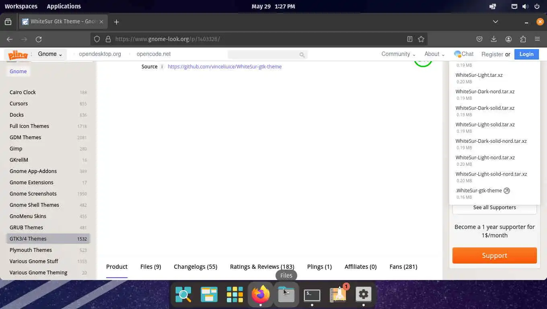Open the GitHub source link
The image size is (547, 309).
pos(224,66)
